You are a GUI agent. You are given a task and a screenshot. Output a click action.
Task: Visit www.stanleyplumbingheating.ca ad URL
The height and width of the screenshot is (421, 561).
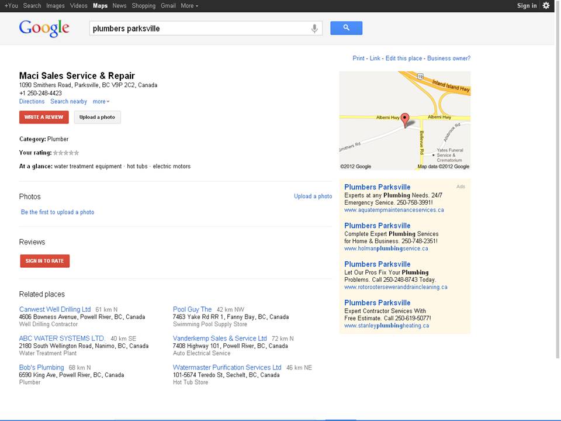coord(386,326)
